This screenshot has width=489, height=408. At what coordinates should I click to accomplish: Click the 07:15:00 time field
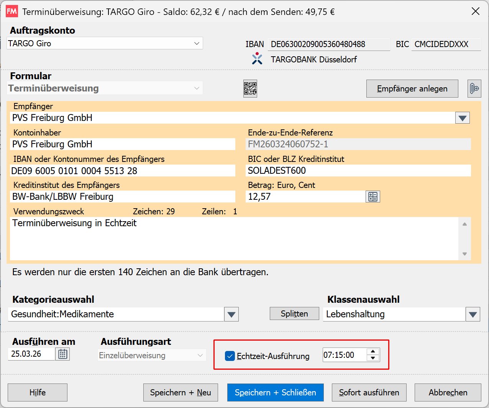[x=345, y=355]
